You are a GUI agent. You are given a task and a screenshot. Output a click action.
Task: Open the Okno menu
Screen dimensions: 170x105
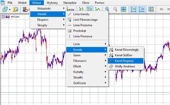[x=86, y=3]
